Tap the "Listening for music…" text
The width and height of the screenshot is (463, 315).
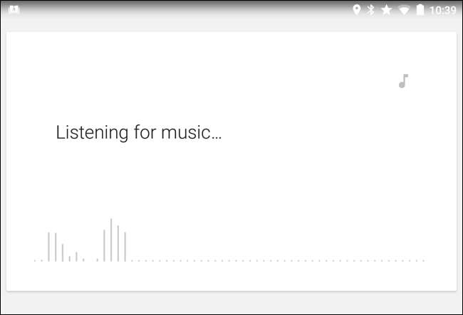coord(139,133)
